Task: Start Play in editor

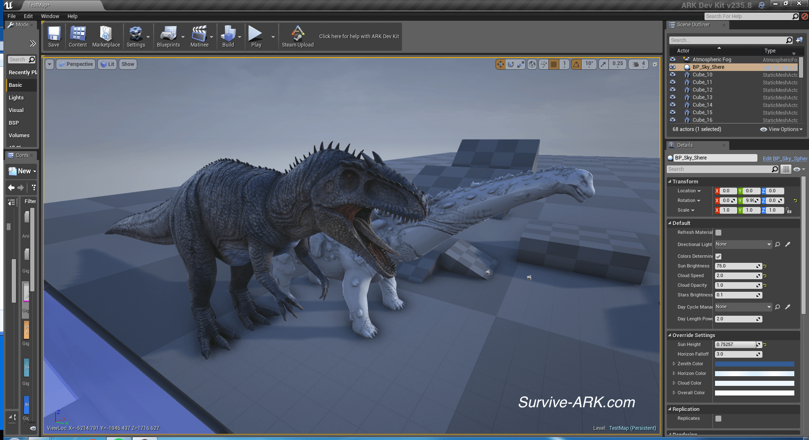Action: [256, 37]
